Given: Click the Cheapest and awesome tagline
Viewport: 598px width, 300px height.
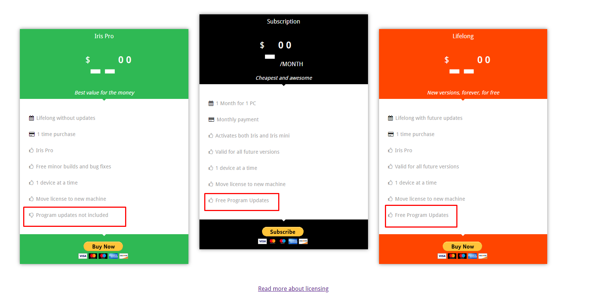Looking at the screenshot, I should coord(284,78).
